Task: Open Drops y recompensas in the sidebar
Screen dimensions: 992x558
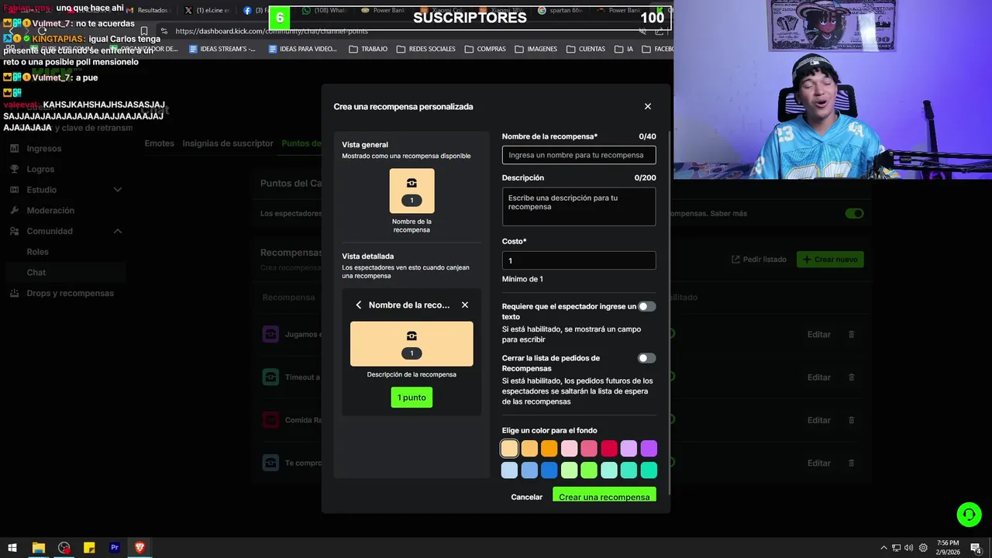Action: (71, 293)
